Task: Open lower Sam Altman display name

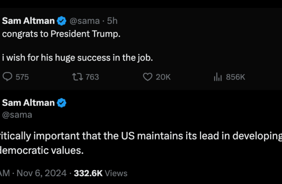Action: [x=28, y=103]
